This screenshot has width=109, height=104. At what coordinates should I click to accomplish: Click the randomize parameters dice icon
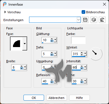(x=94, y=20)
